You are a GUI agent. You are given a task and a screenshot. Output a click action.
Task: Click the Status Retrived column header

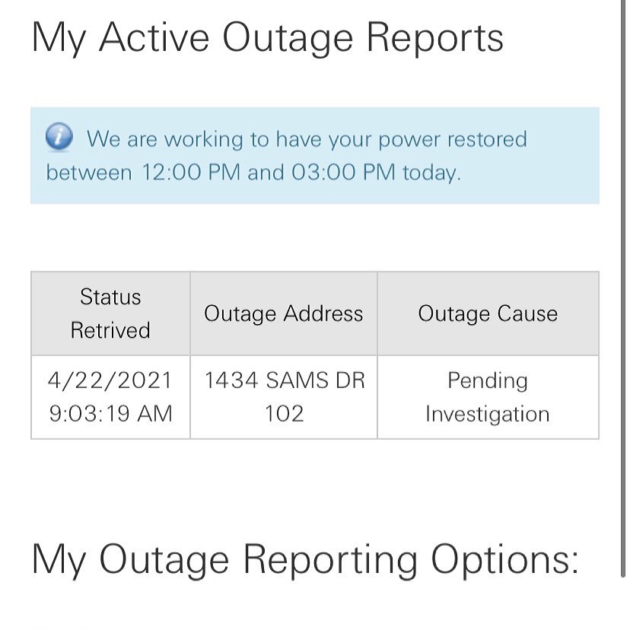tap(110, 313)
